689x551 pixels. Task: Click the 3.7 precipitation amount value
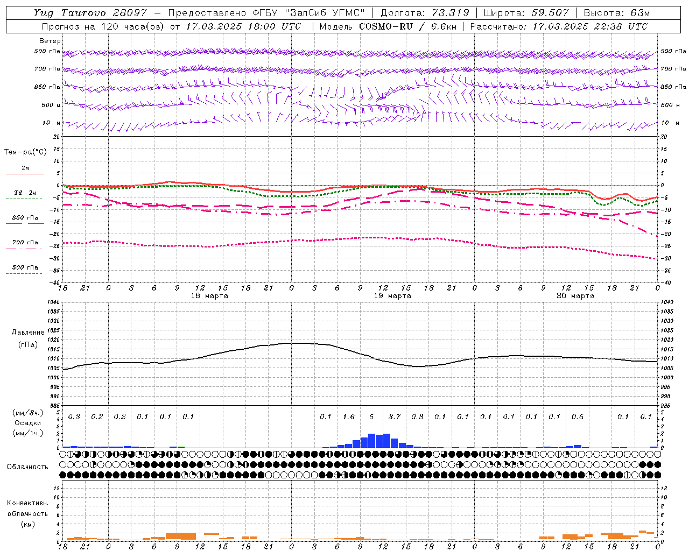click(x=395, y=416)
